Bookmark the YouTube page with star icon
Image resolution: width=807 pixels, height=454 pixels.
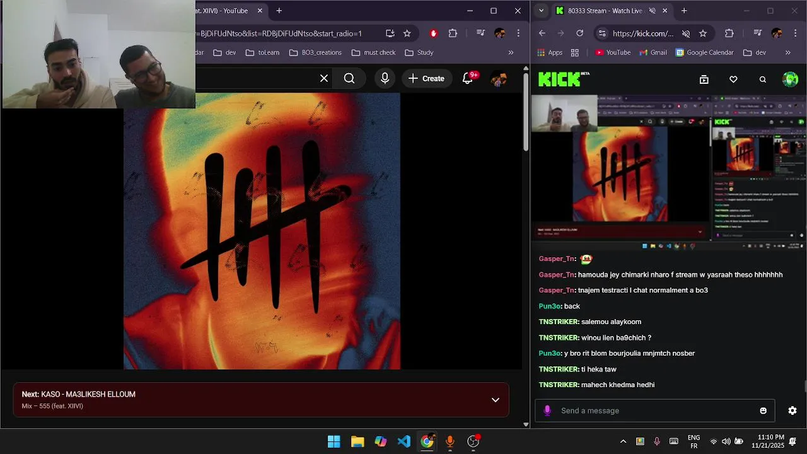407,33
